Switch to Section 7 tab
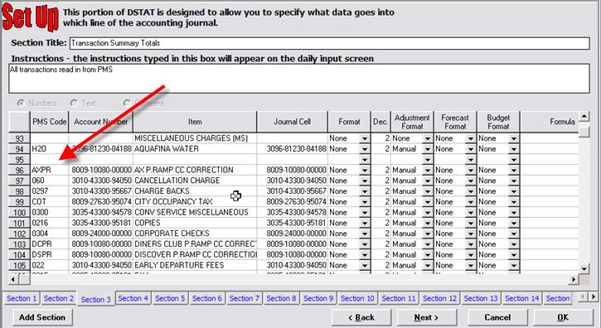Image resolution: width=601 pixels, height=328 pixels. 245,298
